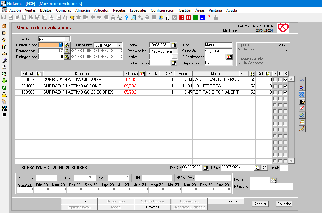Open the Acción menu

point(15,10)
